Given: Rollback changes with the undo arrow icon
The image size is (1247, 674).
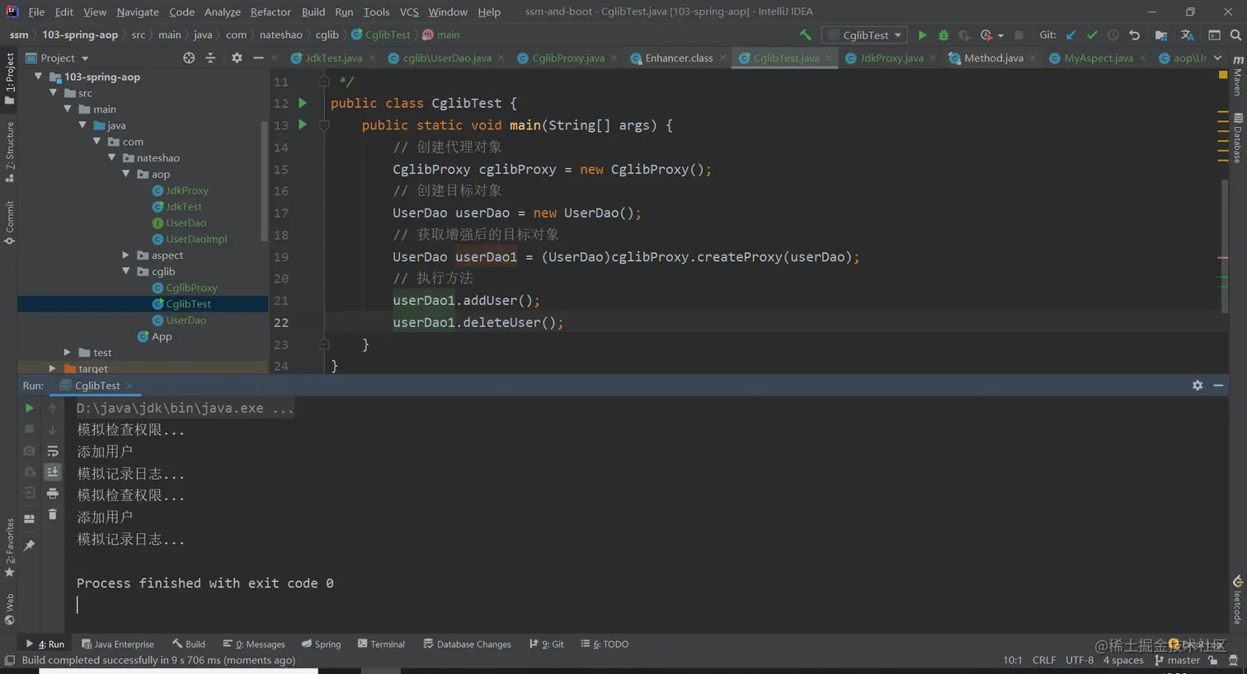Looking at the screenshot, I should [1134, 35].
